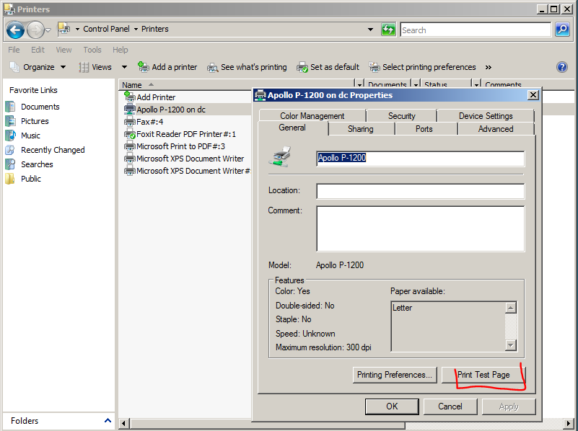Click the green Refresh icon by the address bar
The image size is (578, 431).
click(388, 30)
